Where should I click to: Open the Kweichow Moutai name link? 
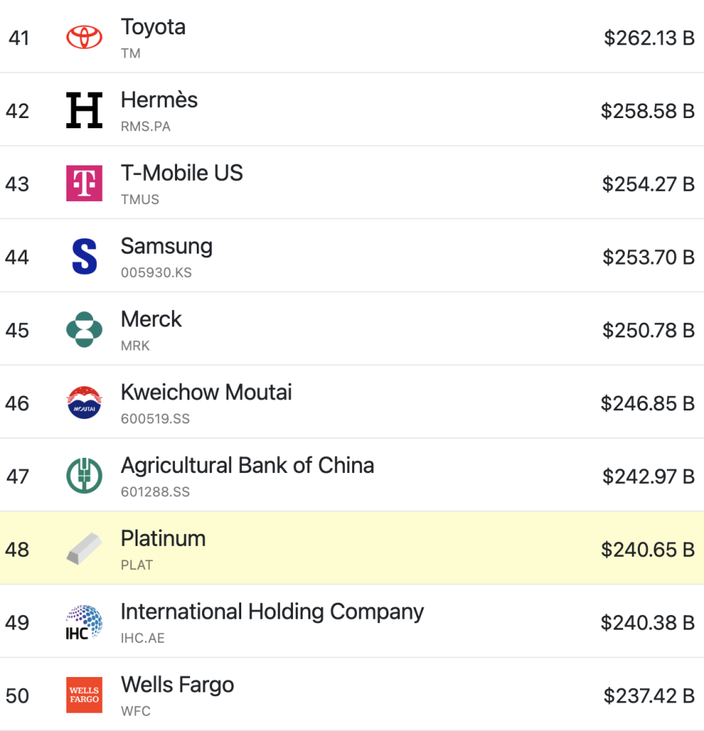[206, 393]
